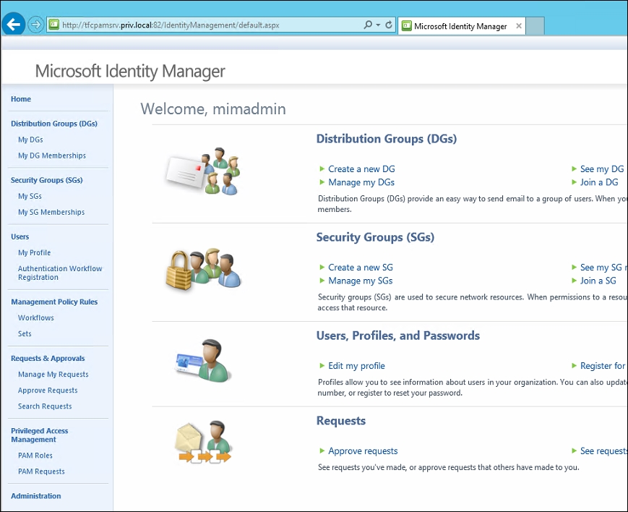This screenshot has width=628, height=512.
Task: Open My DG Memberships in the sidebar
Action: [51, 155]
